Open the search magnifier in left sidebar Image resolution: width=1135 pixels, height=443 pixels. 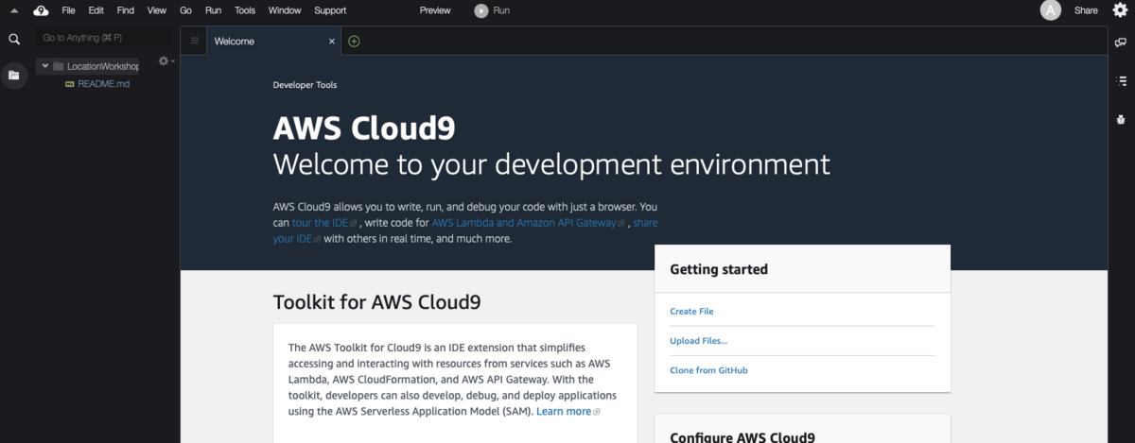[14, 39]
